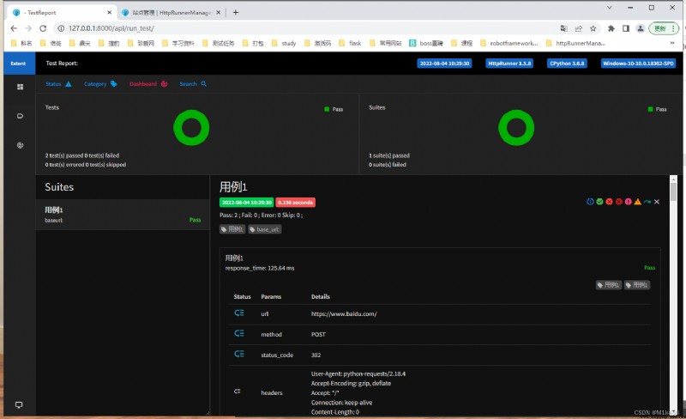Open the flask bookmark folder

pos(350,43)
